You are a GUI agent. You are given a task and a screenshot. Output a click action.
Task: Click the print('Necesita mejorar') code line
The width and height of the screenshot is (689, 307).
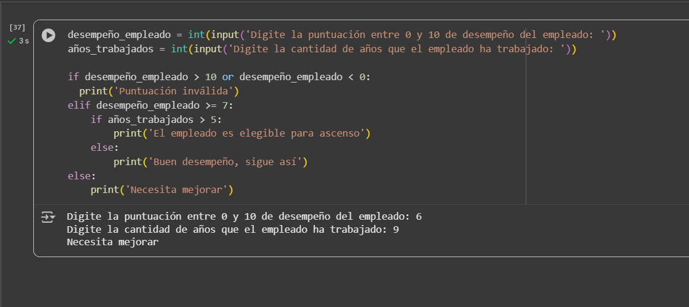(162, 190)
